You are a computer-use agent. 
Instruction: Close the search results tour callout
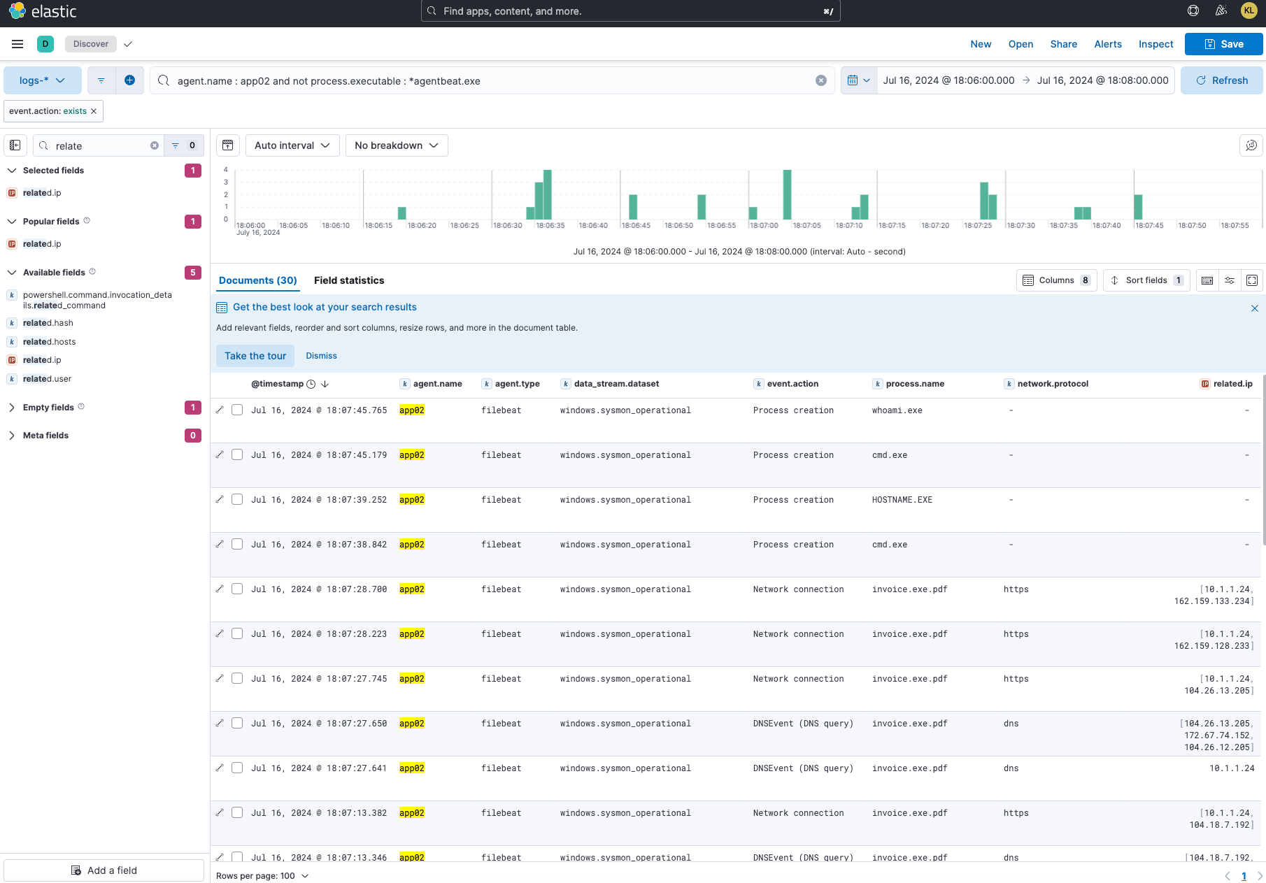point(1255,308)
